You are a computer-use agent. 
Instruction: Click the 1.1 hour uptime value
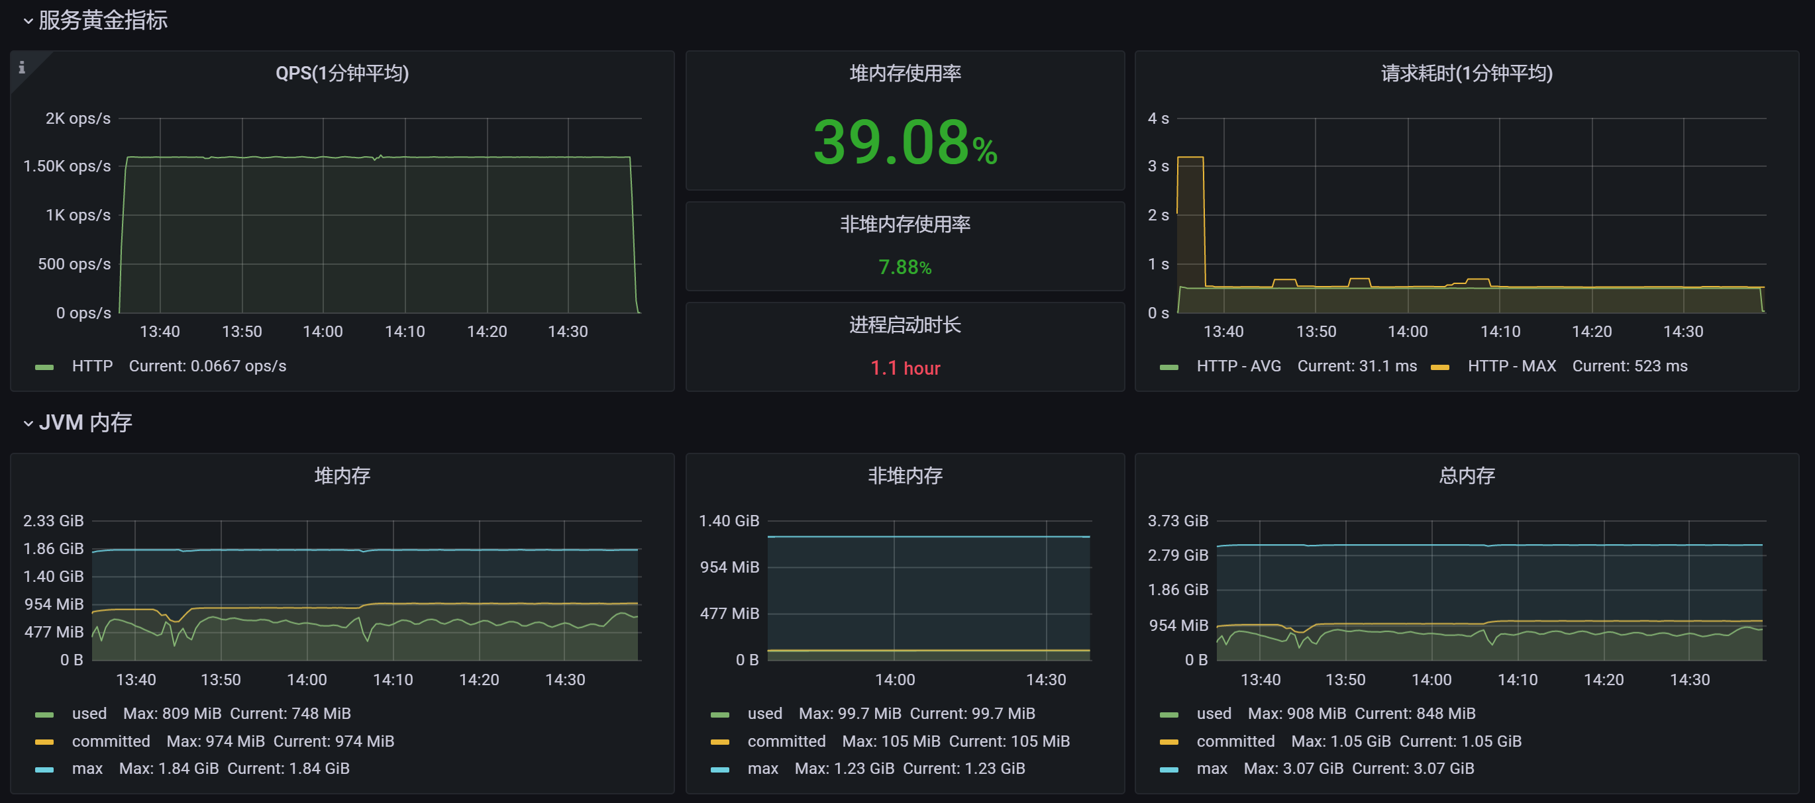pyautogui.click(x=905, y=367)
